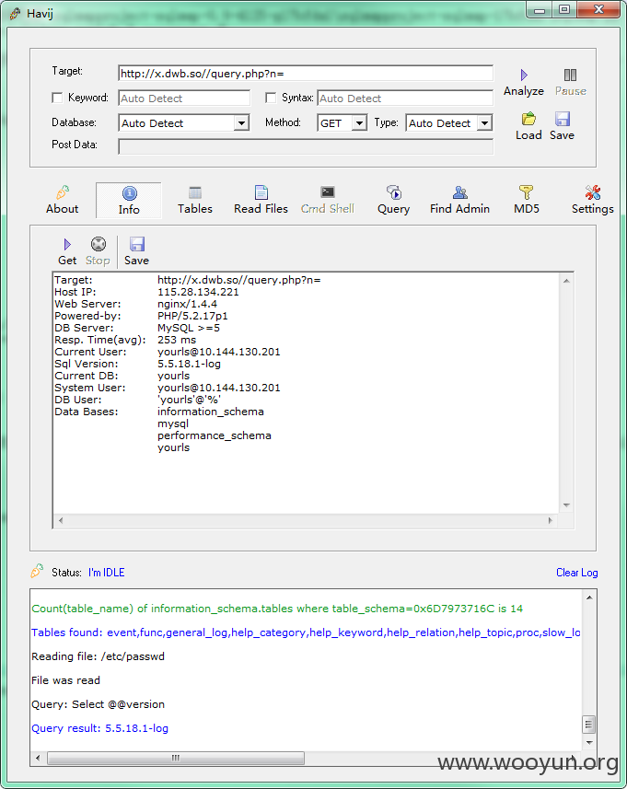This screenshot has width=627, height=789.
Task: Click the Sql Version 5.5.18.1-log value
Action: (190, 364)
